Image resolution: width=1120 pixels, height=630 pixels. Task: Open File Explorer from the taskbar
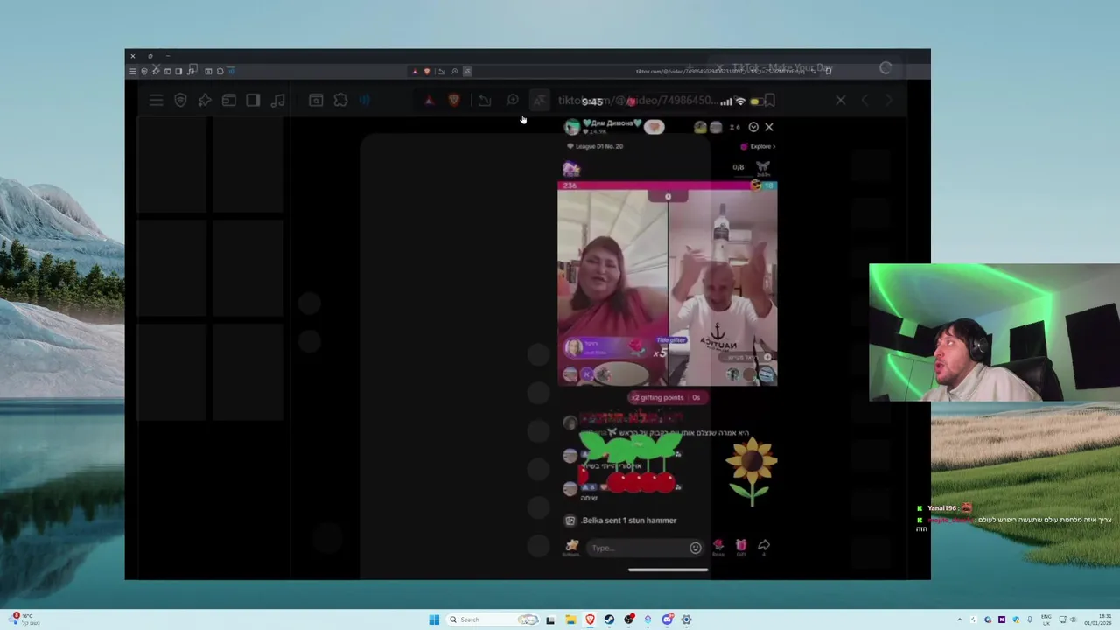[570, 619]
